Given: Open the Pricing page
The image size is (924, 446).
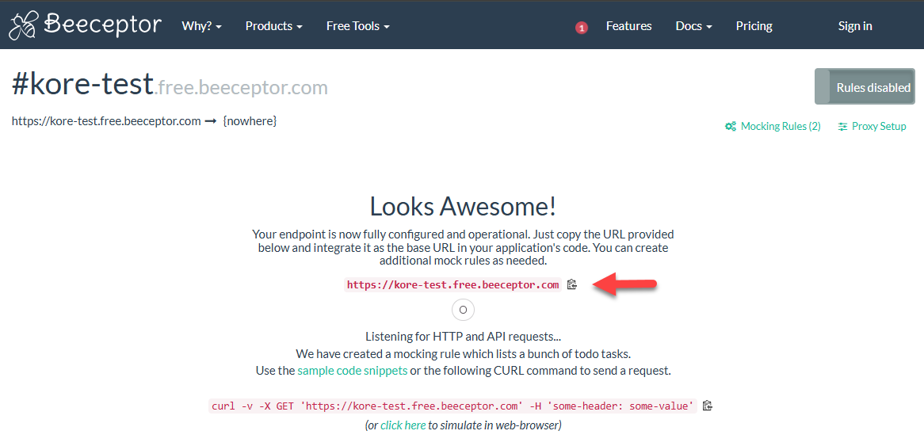Looking at the screenshot, I should (754, 26).
